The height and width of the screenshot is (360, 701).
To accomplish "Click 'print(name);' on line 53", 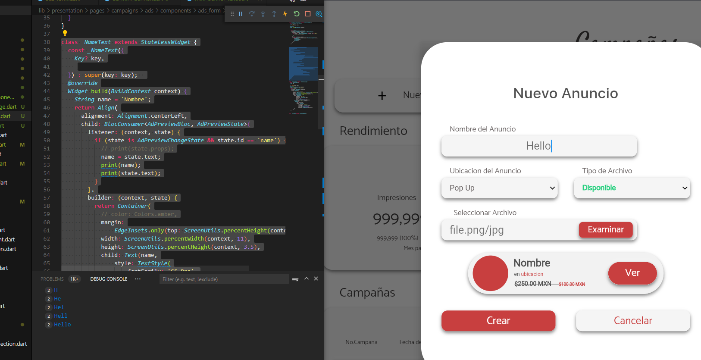I will (x=121, y=165).
